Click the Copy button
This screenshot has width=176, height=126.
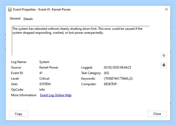(x=19, y=114)
